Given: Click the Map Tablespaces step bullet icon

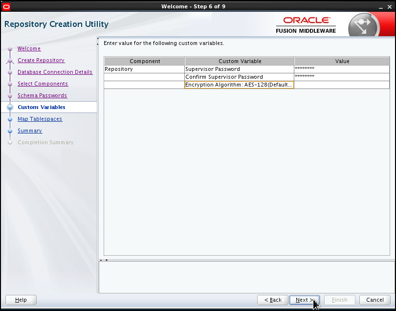Looking at the screenshot, I should click(x=10, y=119).
